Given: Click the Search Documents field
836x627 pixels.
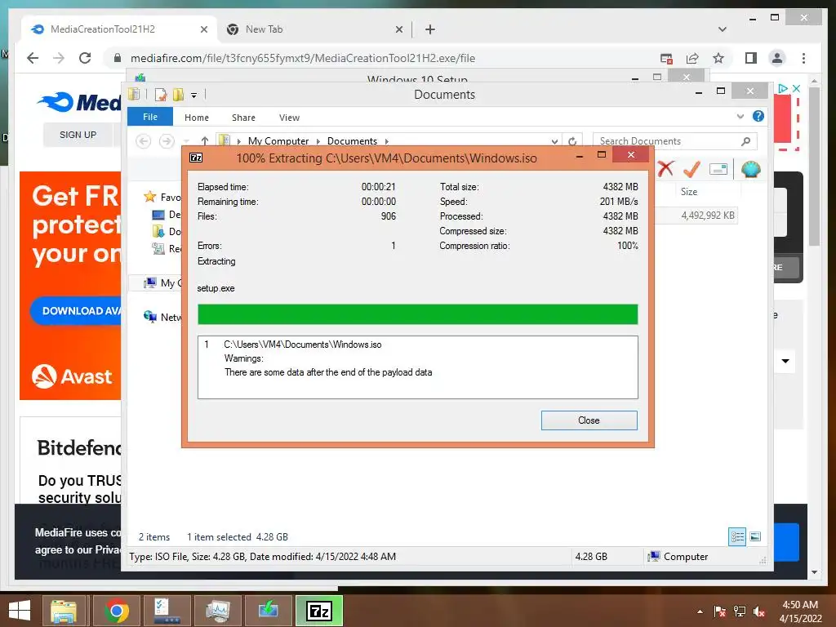Looking at the screenshot, I should click(x=674, y=140).
